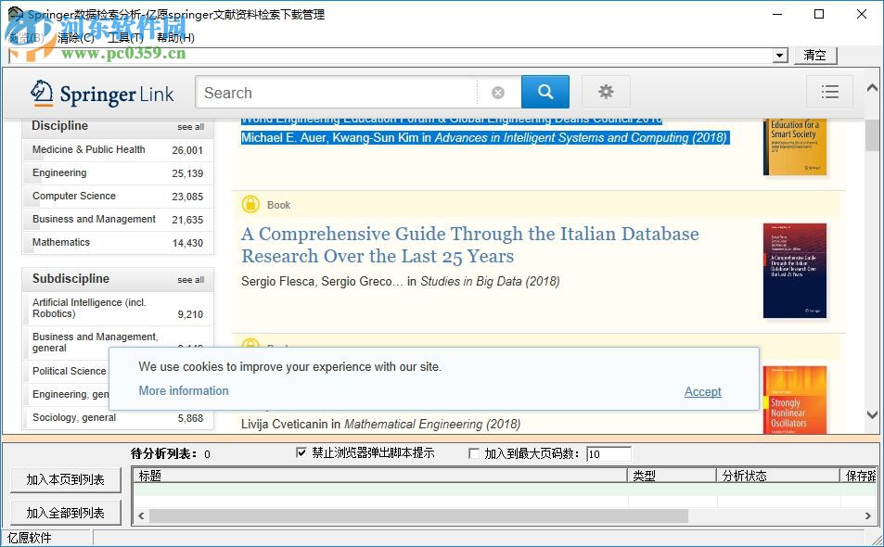This screenshot has height=547, width=884.
Task: Click the application logo in the title bar
Action: 13,15
